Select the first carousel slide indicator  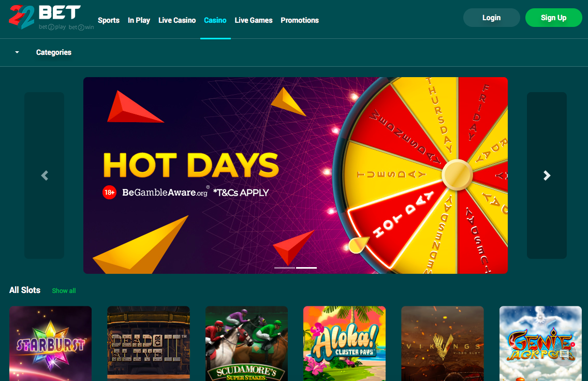click(x=285, y=268)
